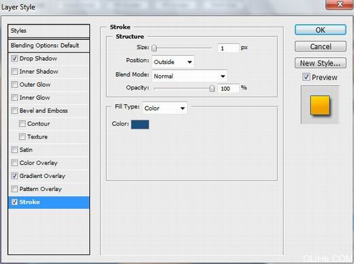354x264 pixels.
Task: Enable the Inner Shadow checkbox
Action: click(14, 72)
